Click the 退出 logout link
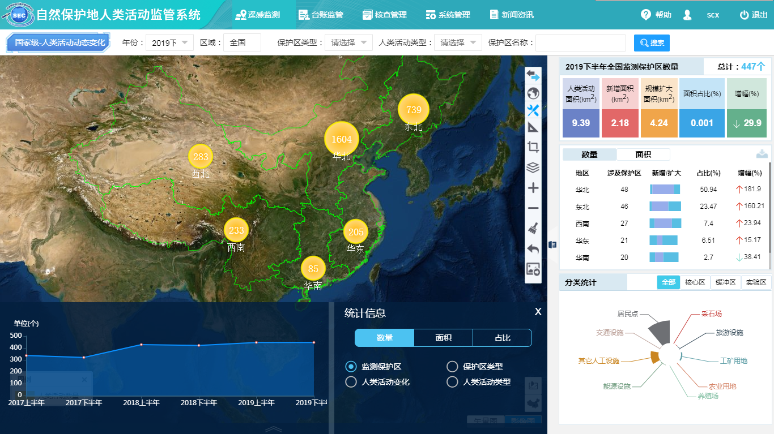774x434 pixels. [x=754, y=15]
